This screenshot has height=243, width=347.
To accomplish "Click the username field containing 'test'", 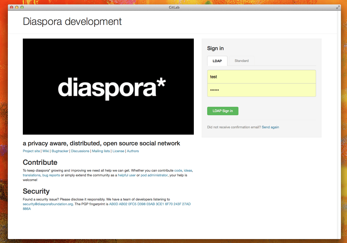I will click(261, 77).
